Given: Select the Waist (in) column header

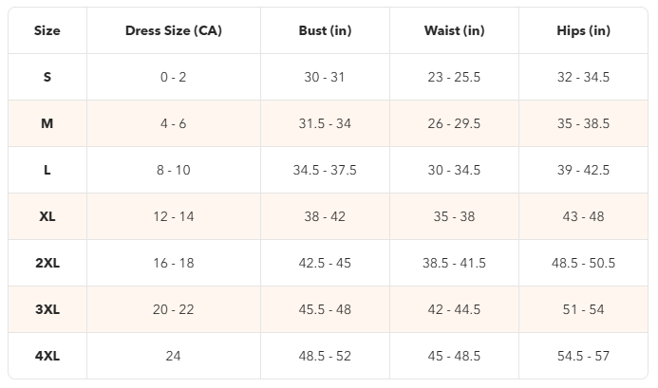Looking at the screenshot, I should click(454, 30).
